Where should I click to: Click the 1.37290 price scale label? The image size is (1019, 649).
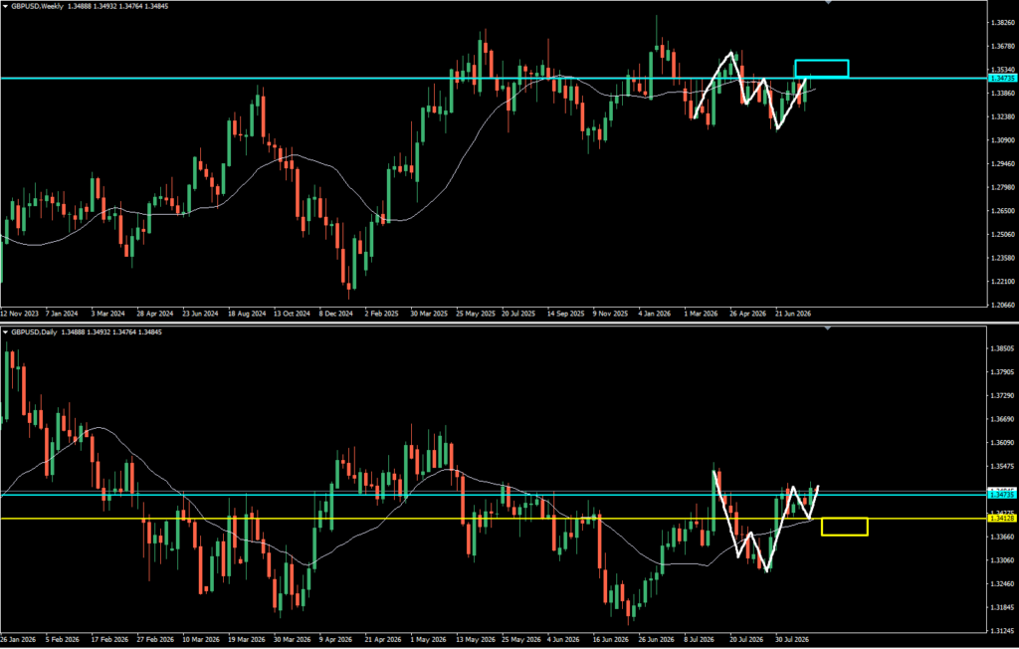(x=1003, y=396)
